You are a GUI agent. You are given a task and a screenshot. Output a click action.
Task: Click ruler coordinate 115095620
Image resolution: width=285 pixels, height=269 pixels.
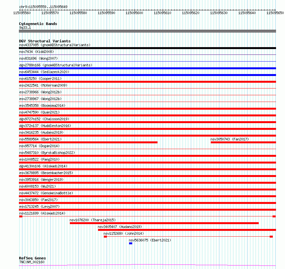[191, 13]
